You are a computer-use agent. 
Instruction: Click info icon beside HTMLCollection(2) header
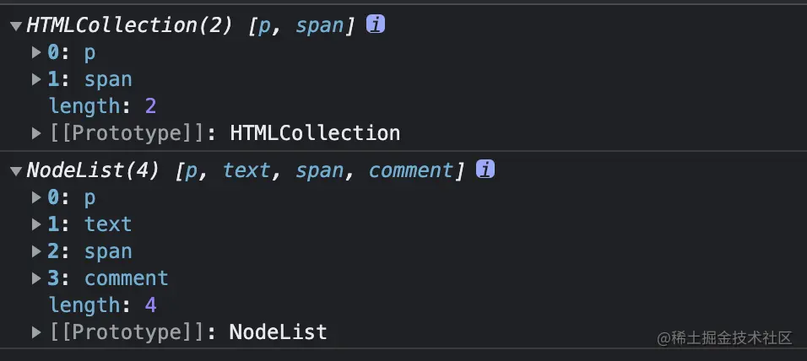(376, 24)
